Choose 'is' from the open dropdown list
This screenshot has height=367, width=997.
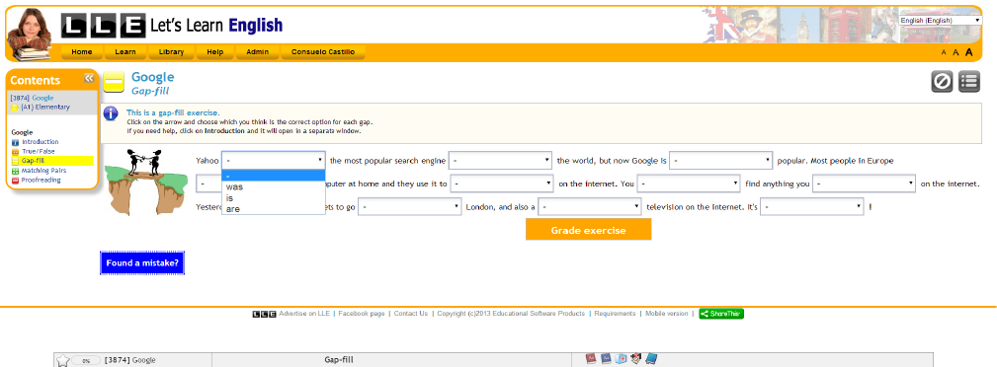274,197
